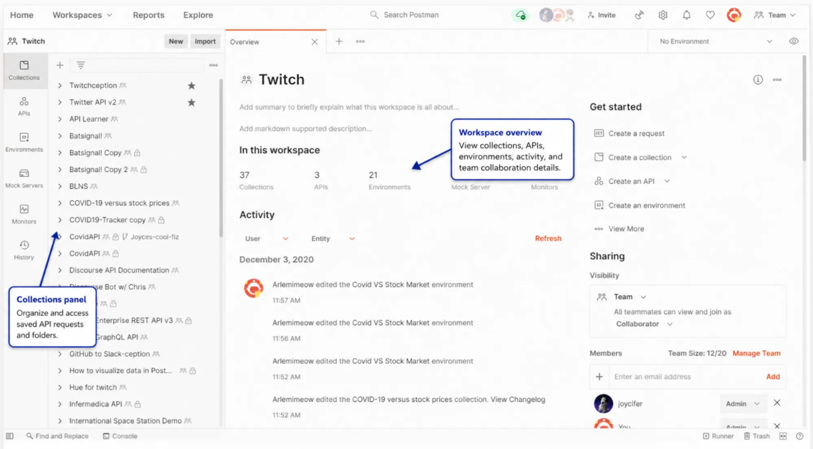The width and height of the screenshot is (813, 449).
Task: Click Create a request
Action: (x=629, y=133)
